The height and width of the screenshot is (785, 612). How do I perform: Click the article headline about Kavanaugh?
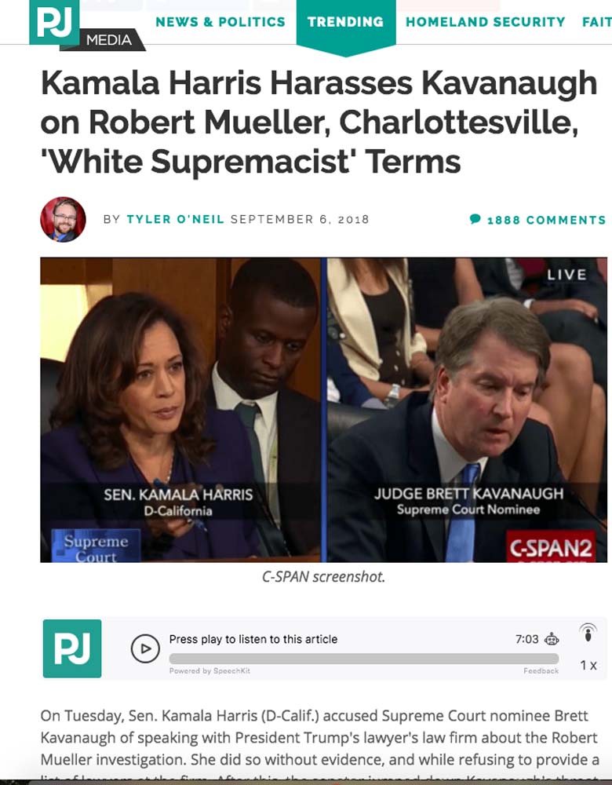[x=319, y=122]
